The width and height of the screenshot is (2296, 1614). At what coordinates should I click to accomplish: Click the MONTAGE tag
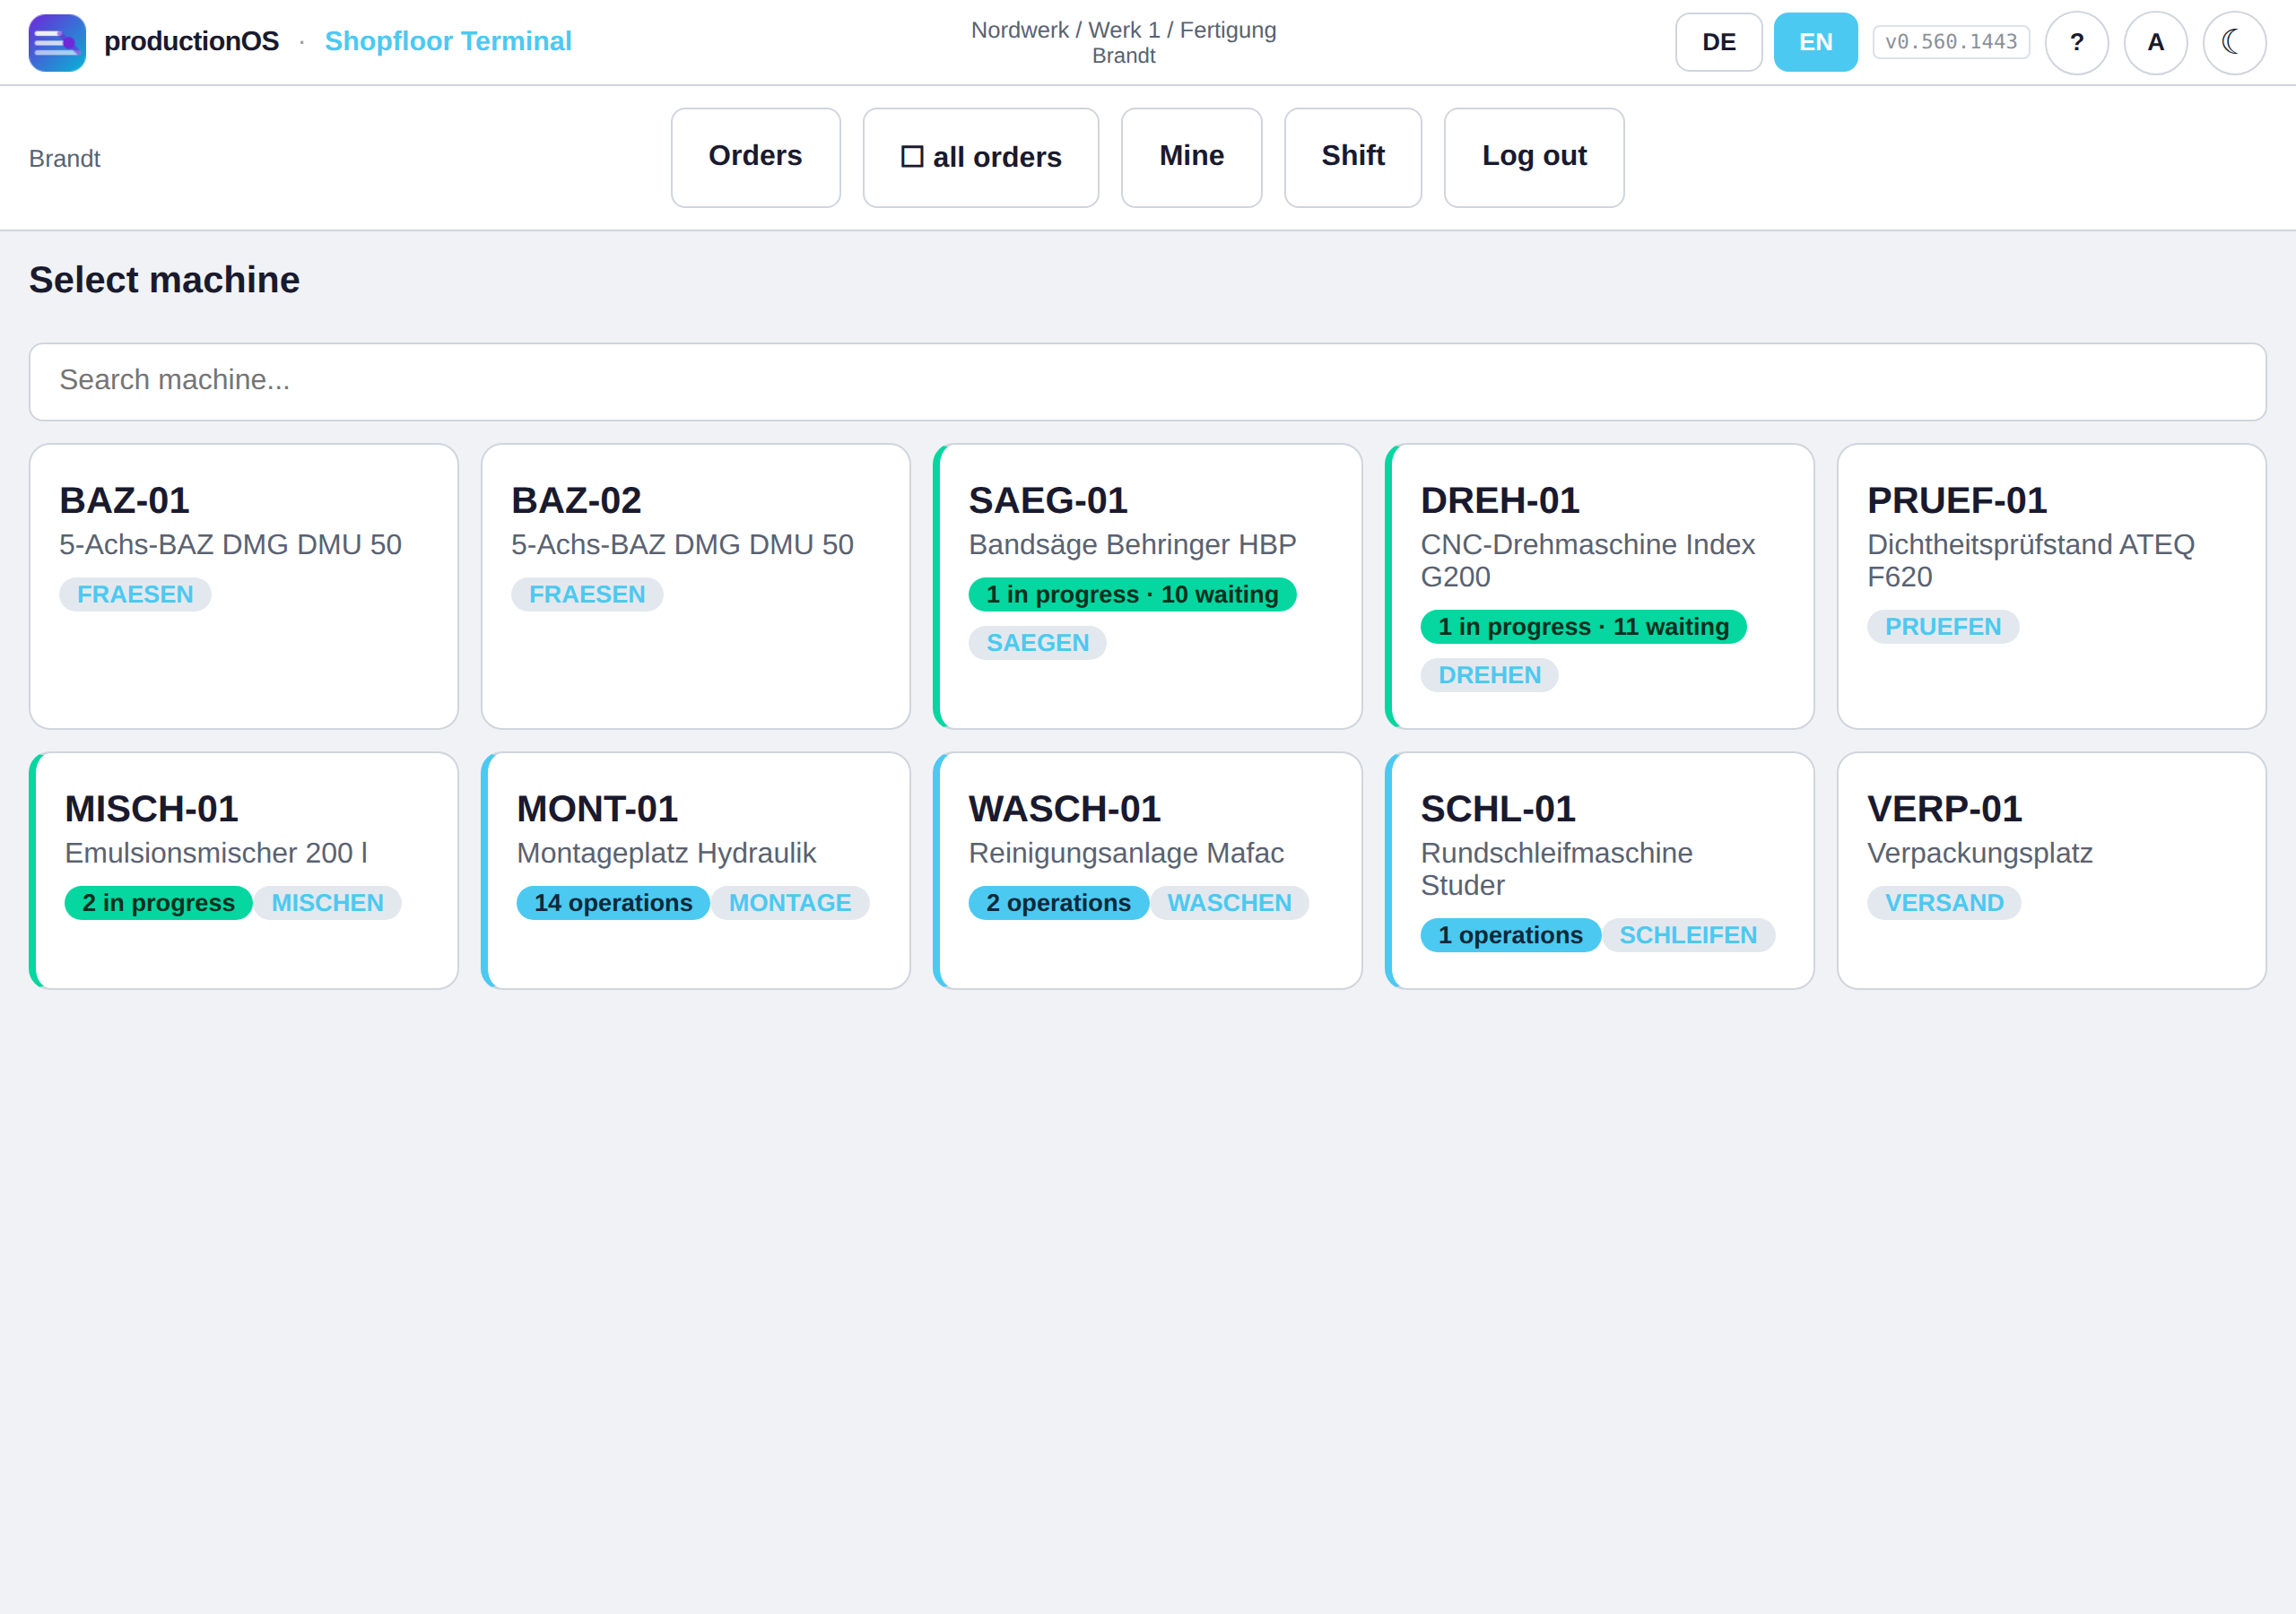(790, 902)
